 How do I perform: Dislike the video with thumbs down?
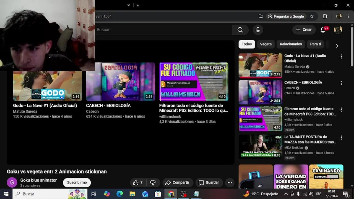[x=153, y=183]
